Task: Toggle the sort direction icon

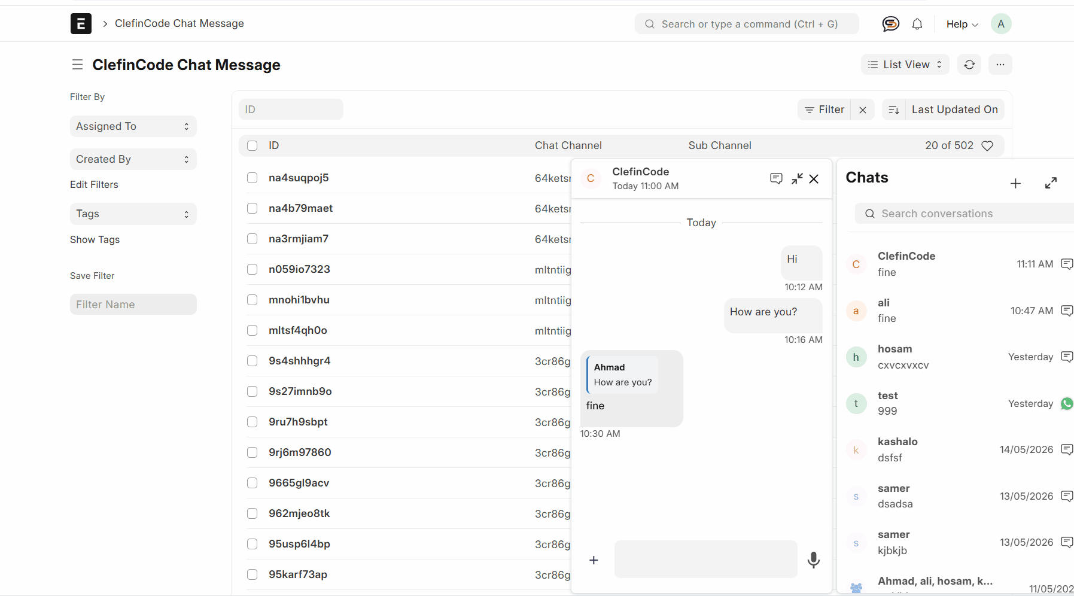Action: 894,110
